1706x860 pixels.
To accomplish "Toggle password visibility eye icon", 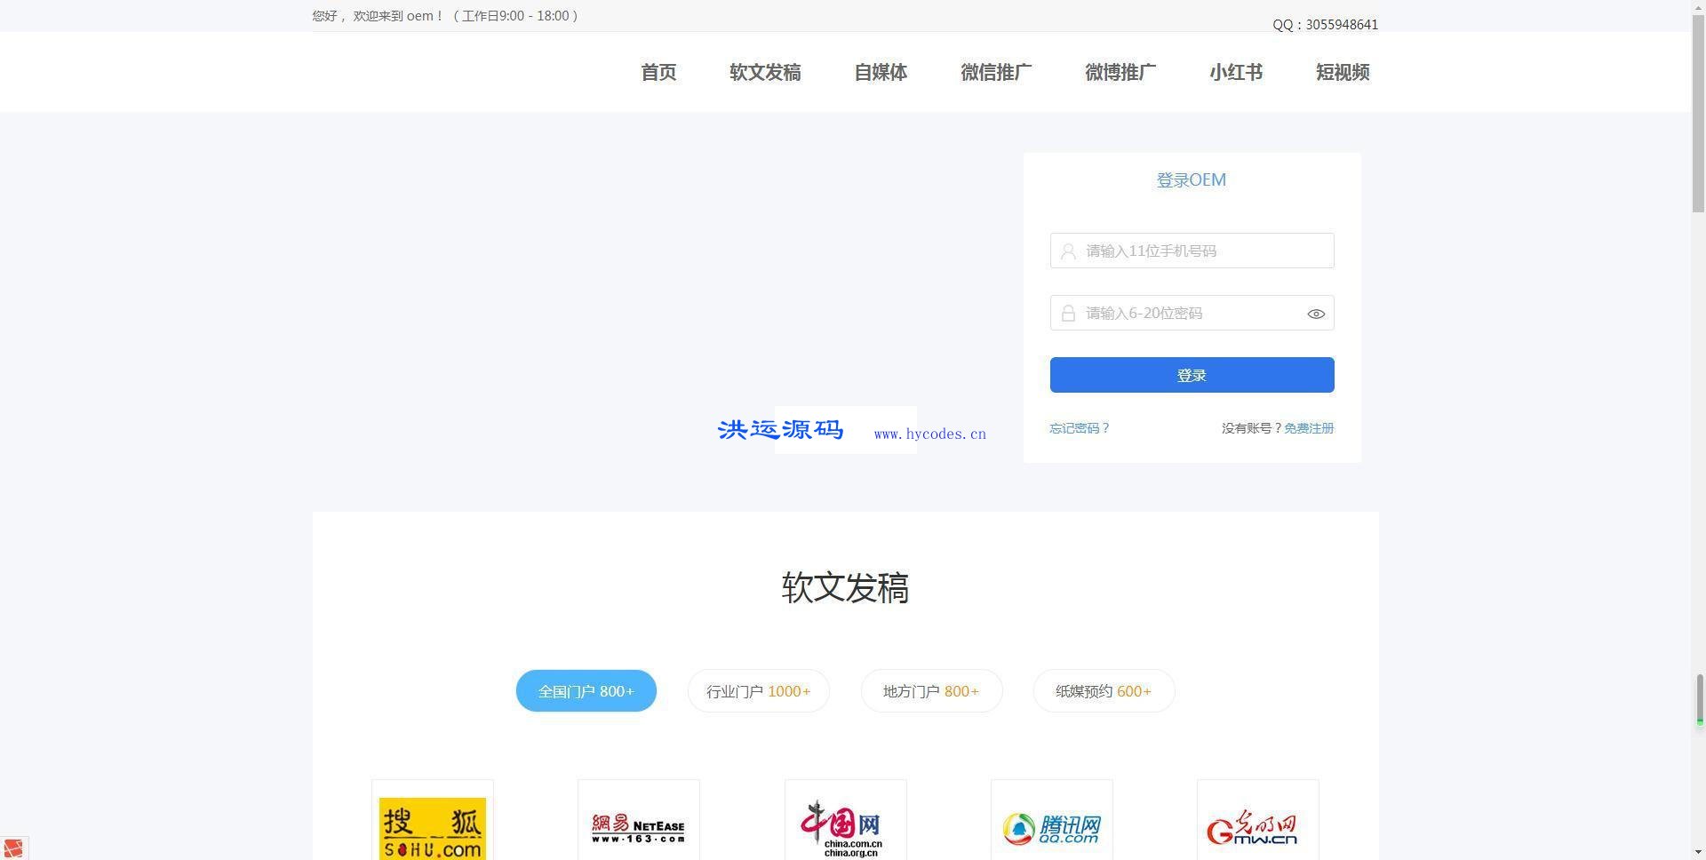I will click(1316, 314).
